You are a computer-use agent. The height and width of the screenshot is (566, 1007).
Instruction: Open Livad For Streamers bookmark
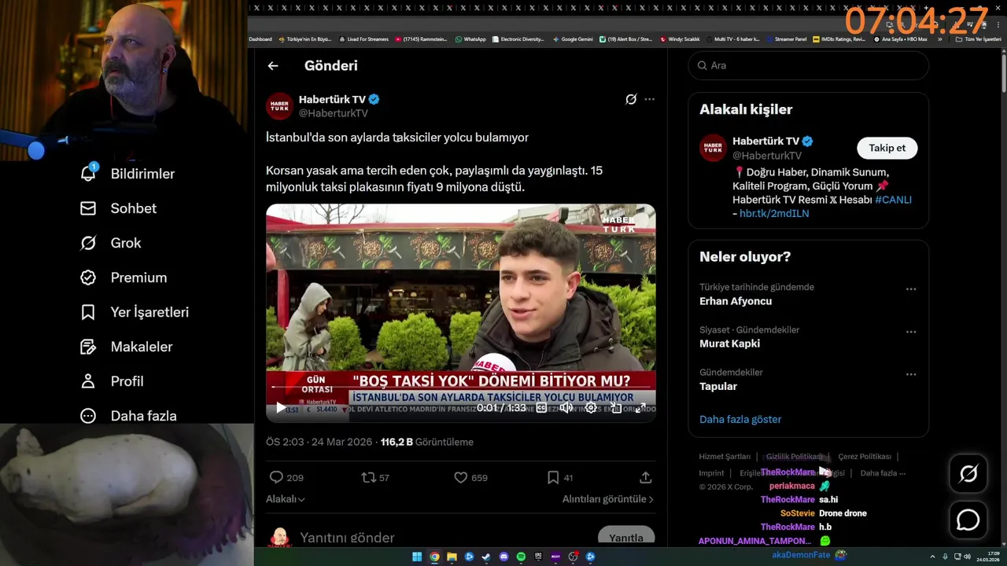click(x=363, y=39)
